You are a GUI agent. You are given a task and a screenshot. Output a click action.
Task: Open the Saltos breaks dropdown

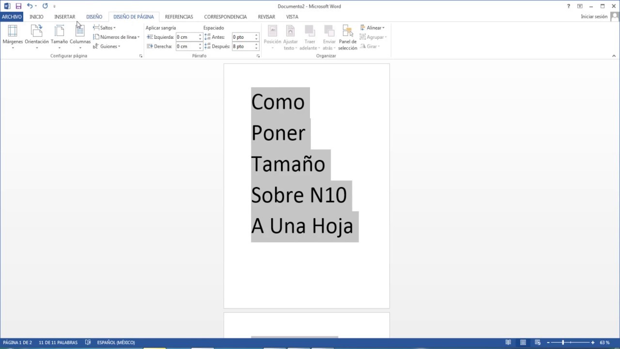coord(105,28)
